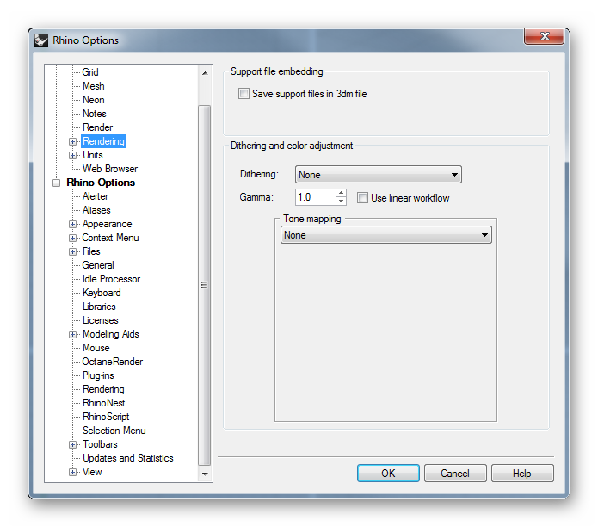Expand the Toolbars tree node

coord(72,445)
